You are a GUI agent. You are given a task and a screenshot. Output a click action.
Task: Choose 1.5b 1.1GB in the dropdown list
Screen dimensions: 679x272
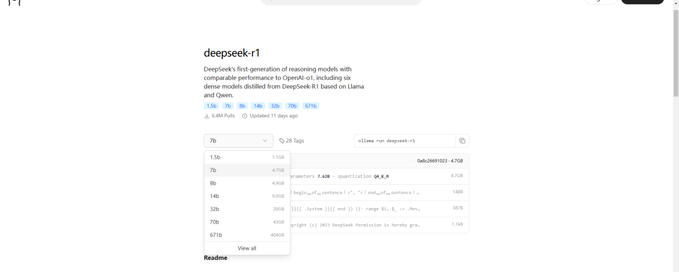[247, 158]
